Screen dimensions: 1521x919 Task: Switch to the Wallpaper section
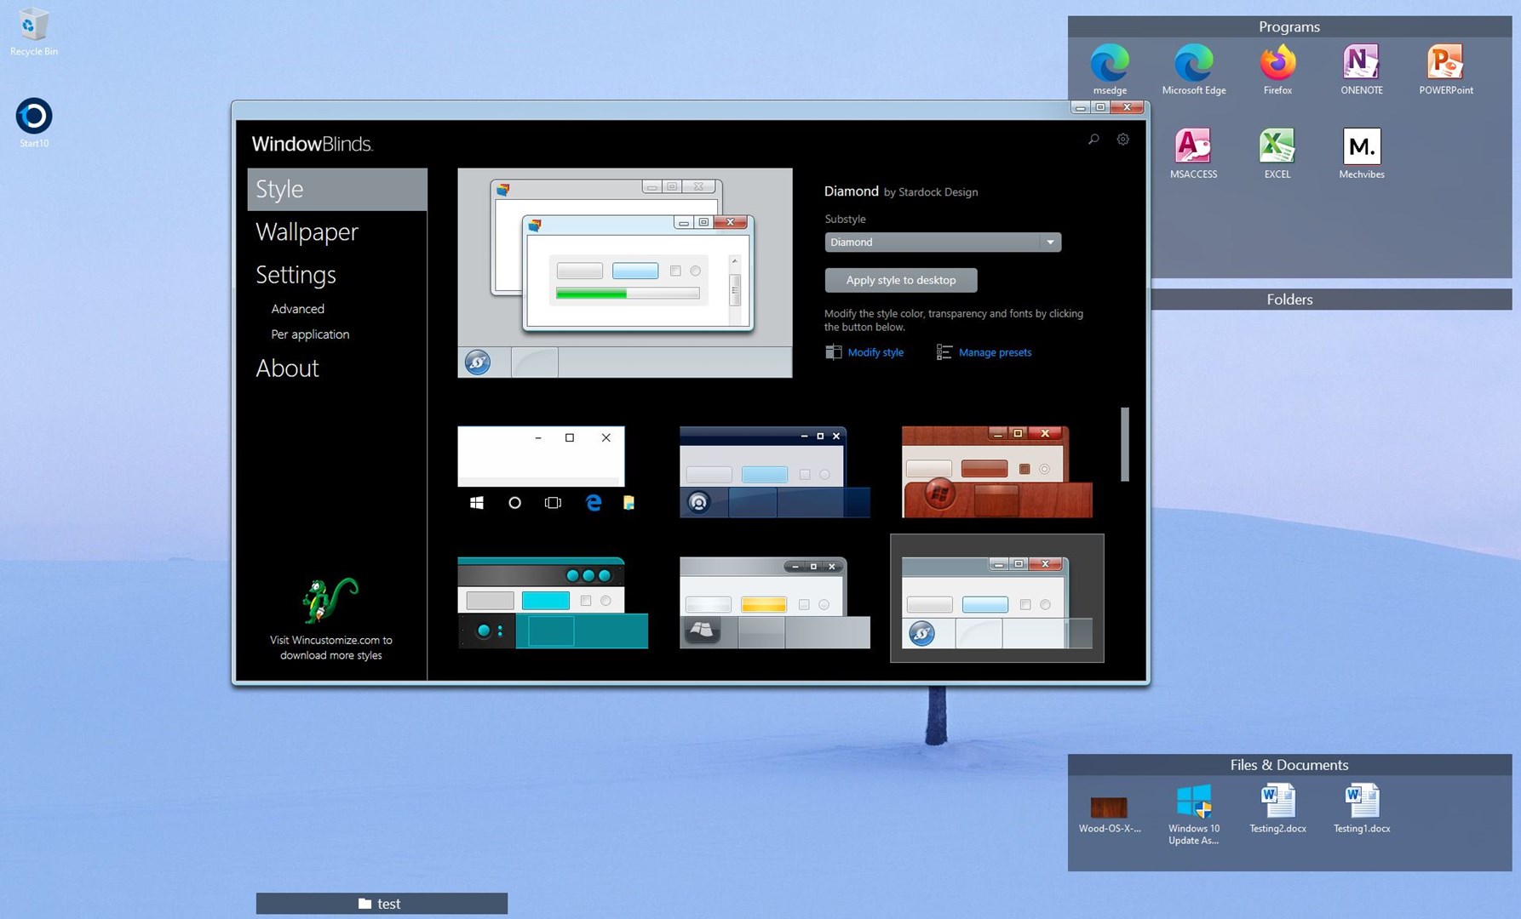[x=307, y=231]
